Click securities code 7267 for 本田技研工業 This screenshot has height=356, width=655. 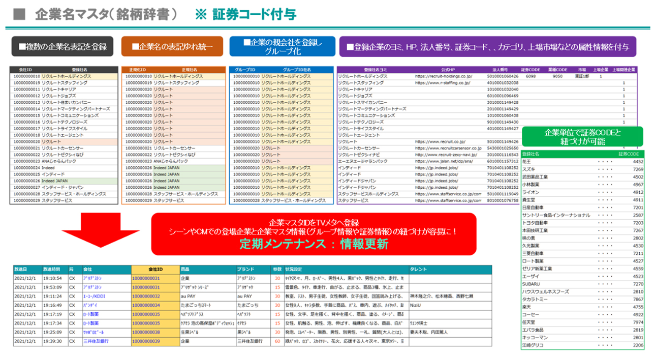[638, 230]
